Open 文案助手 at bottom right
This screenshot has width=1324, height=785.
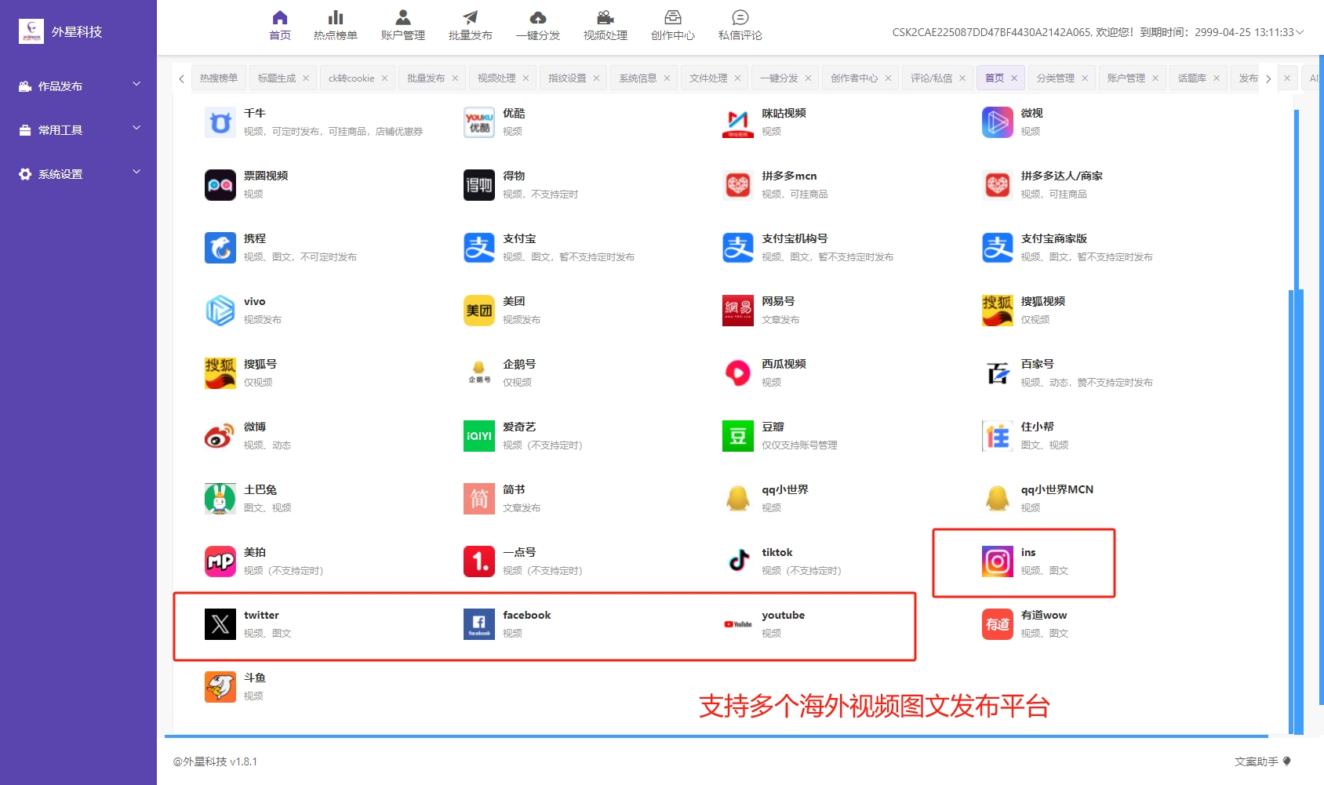(x=1255, y=760)
